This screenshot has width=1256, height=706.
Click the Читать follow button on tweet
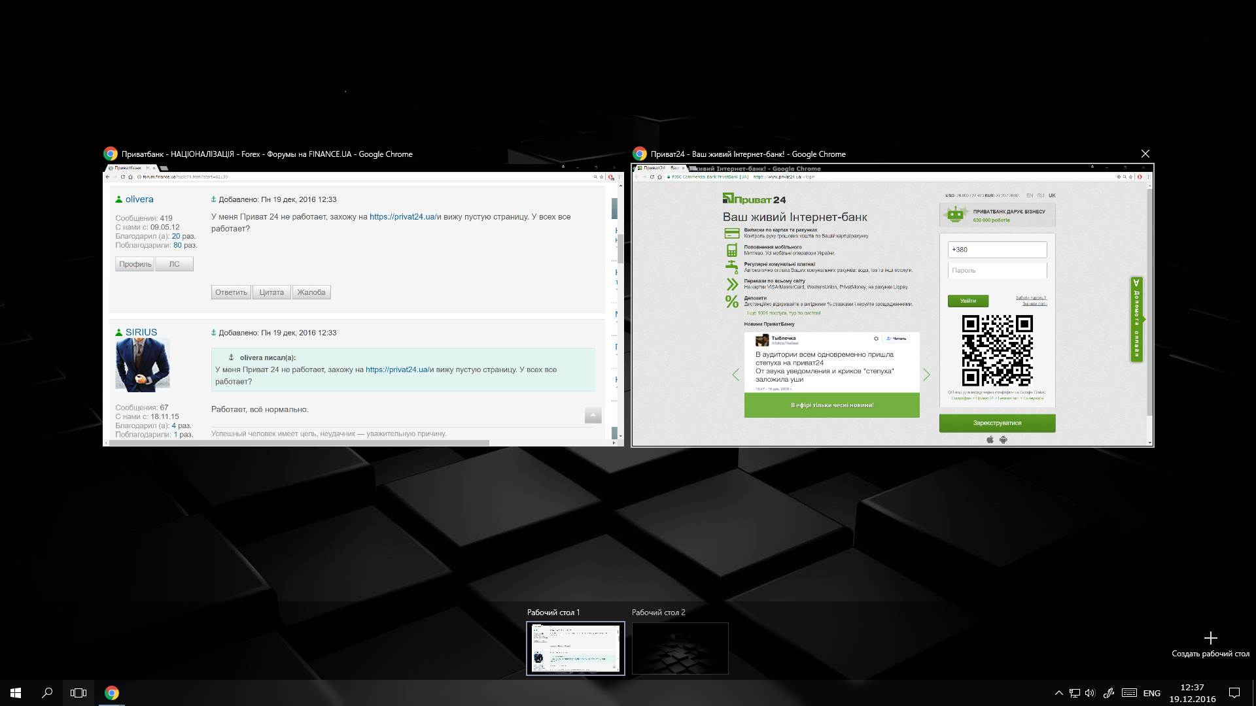[x=896, y=339]
